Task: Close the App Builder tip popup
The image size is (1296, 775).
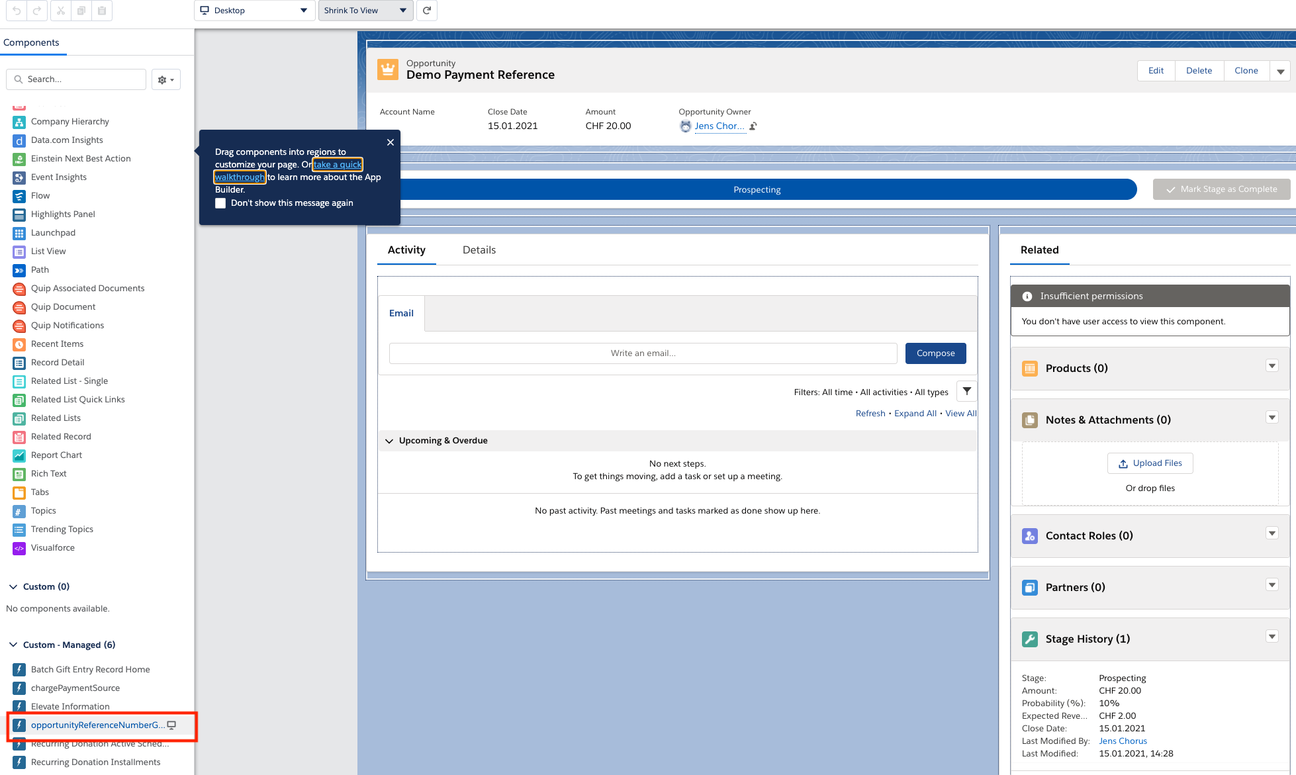Action: (x=391, y=142)
